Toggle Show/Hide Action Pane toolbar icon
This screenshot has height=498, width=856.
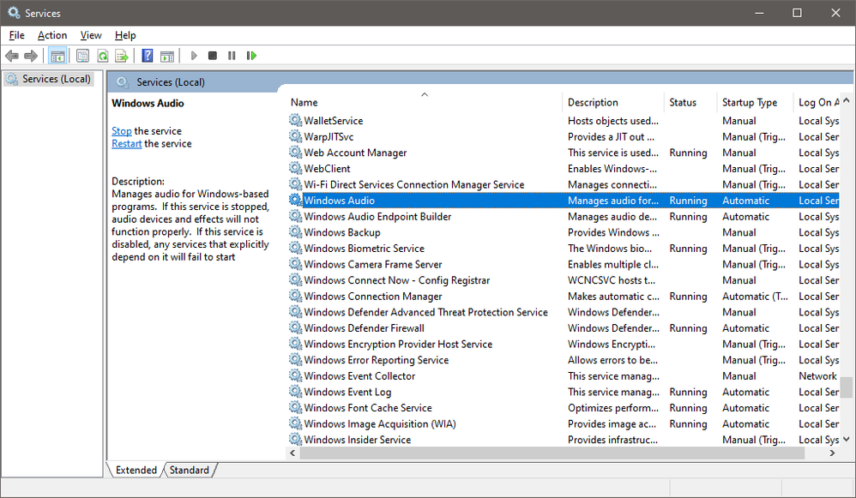click(x=167, y=56)
